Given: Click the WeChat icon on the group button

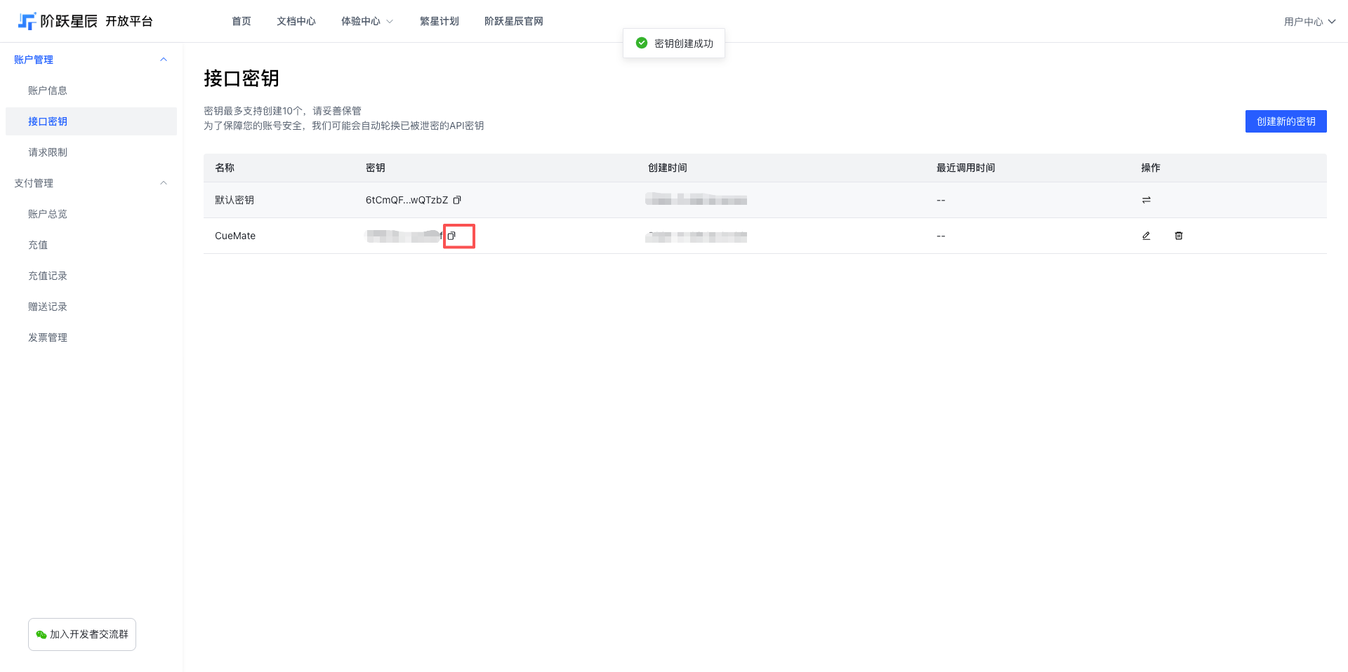Looking at the screenshot, I should [41, 634].
